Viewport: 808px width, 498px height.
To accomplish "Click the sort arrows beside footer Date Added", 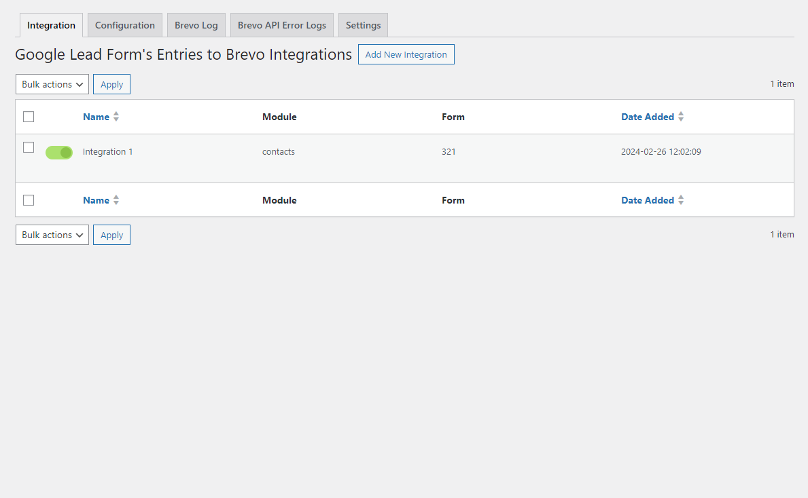I will click(681, 200).
